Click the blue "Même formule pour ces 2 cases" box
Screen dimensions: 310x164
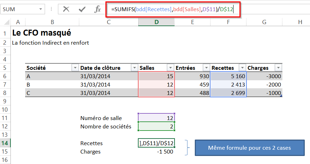point(249,148)
